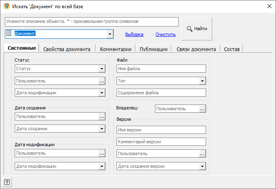The width and height of the screenshot is (276, 189).
Task: Expand the Документ object type dropdown
Action: coord(110,34)
